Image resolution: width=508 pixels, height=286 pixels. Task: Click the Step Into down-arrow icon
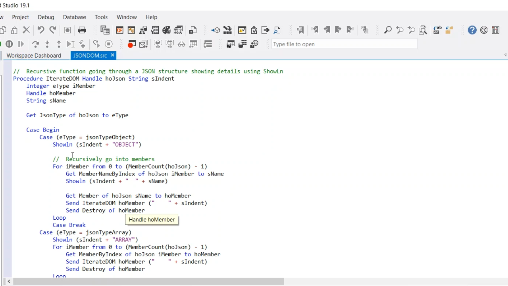47,44
